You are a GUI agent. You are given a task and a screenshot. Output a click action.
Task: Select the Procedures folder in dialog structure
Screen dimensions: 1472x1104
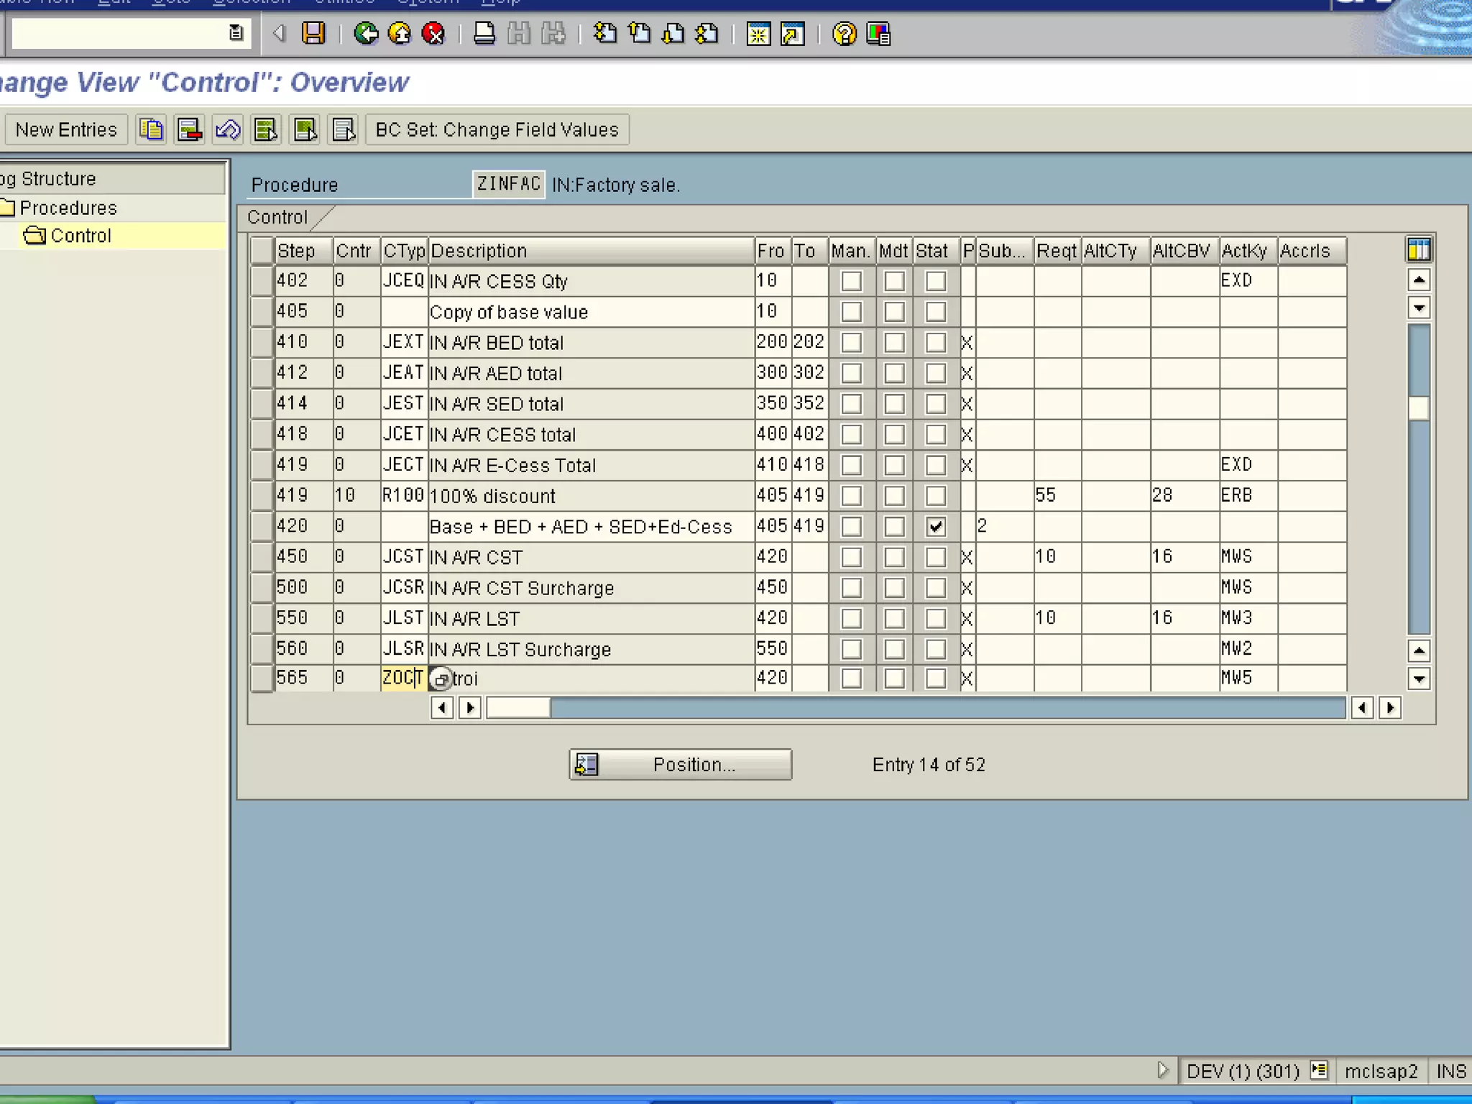point(68,208)
